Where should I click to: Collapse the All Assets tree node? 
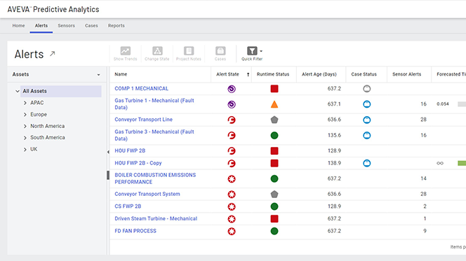(18, 91)
